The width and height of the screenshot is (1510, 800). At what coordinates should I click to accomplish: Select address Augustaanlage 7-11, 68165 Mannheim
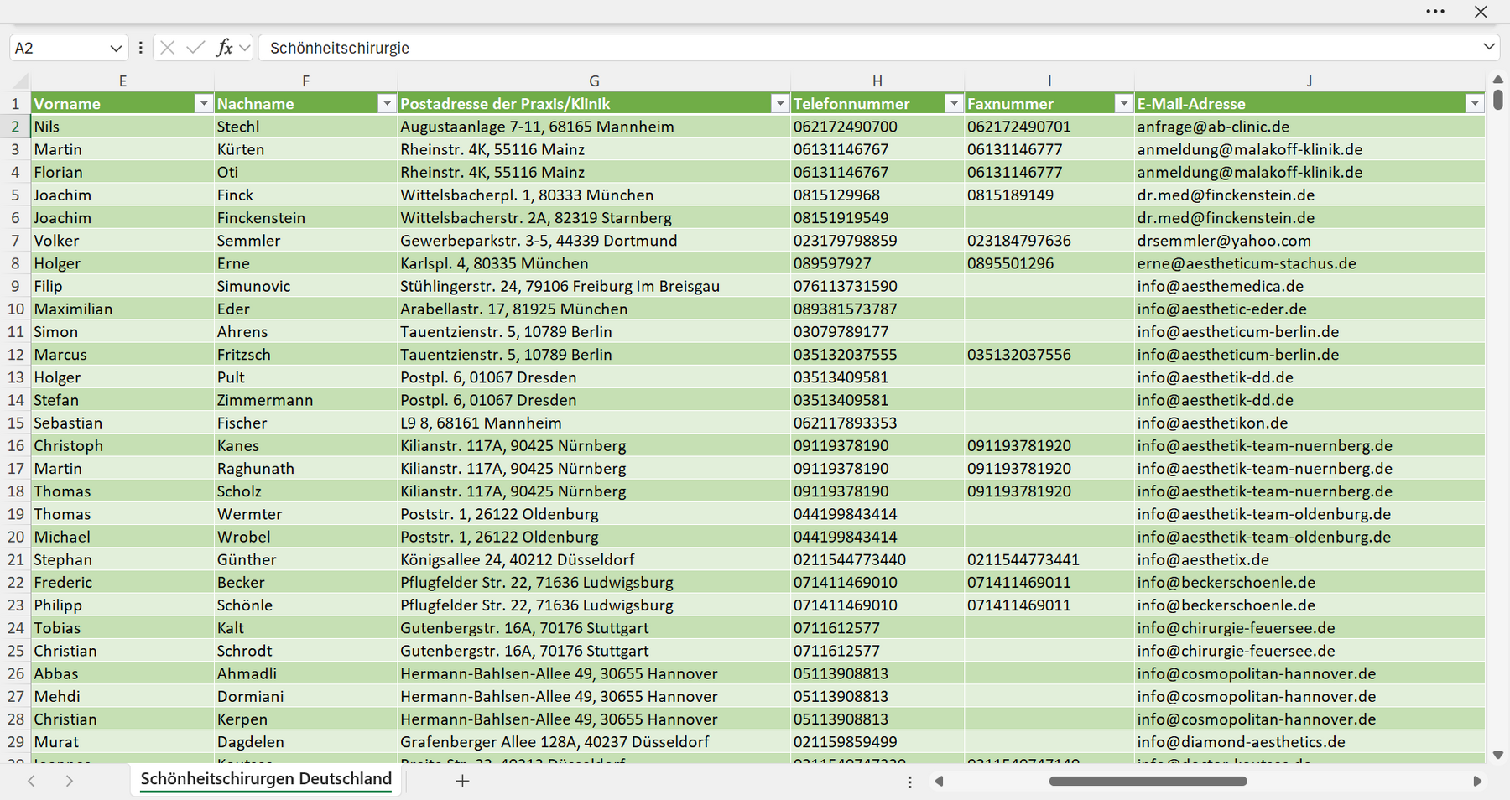594,127
